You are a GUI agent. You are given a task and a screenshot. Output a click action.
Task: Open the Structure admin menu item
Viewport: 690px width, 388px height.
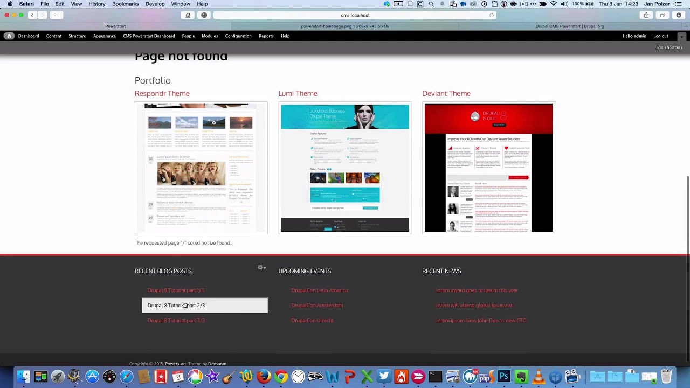click(x=77, y=36)
